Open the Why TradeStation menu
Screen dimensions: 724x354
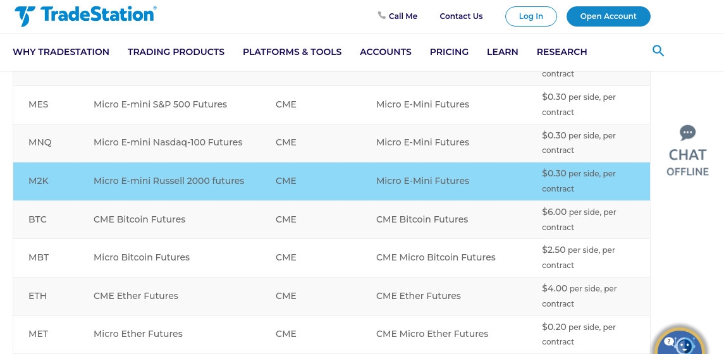click(x=61, y=52)
